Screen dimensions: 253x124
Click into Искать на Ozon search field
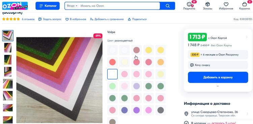(x=119, y=6)
